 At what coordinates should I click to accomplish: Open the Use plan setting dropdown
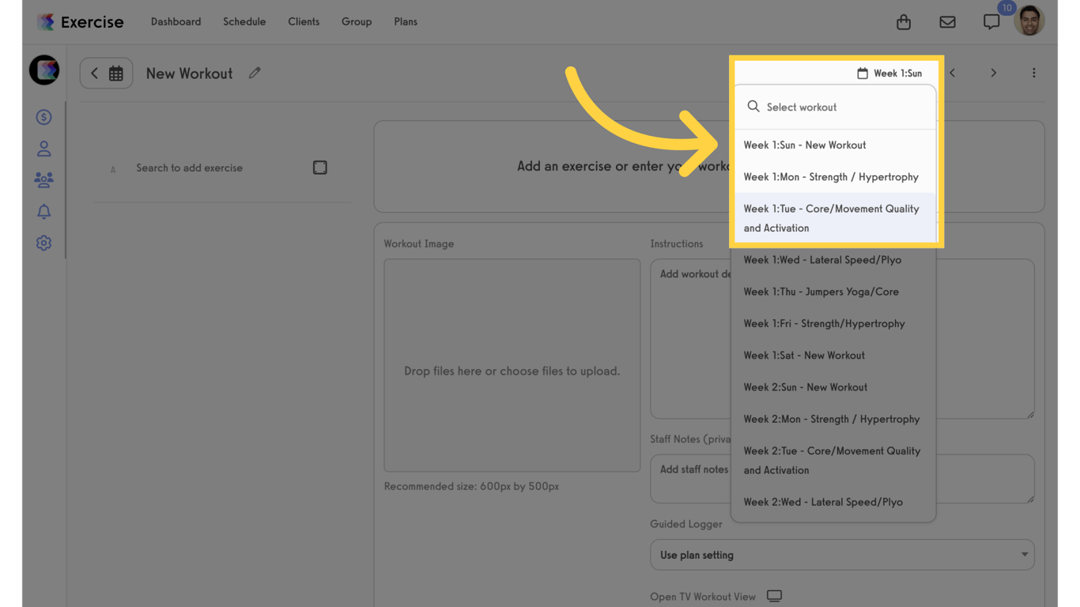[x=842, y=555]
